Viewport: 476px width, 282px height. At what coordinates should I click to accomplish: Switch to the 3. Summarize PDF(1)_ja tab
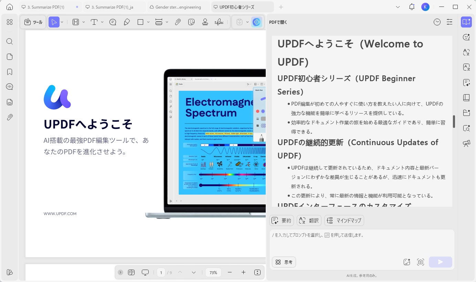pos(114,7)
